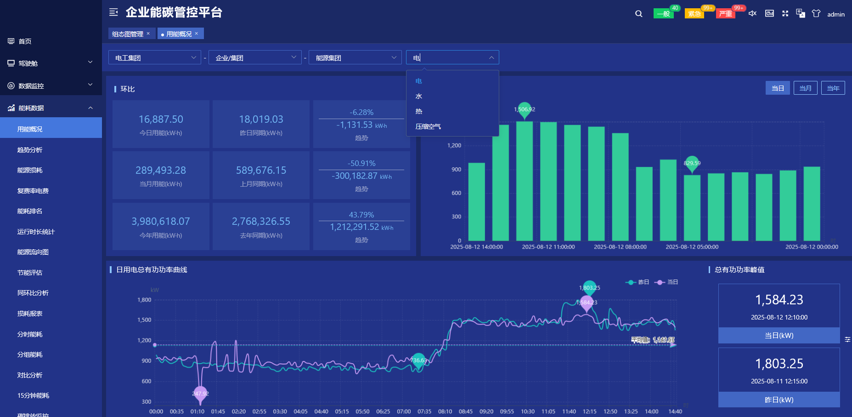Click the 1,506.92 peak bar marker
The width and height of the screenshot is (852, 417).
525,109
